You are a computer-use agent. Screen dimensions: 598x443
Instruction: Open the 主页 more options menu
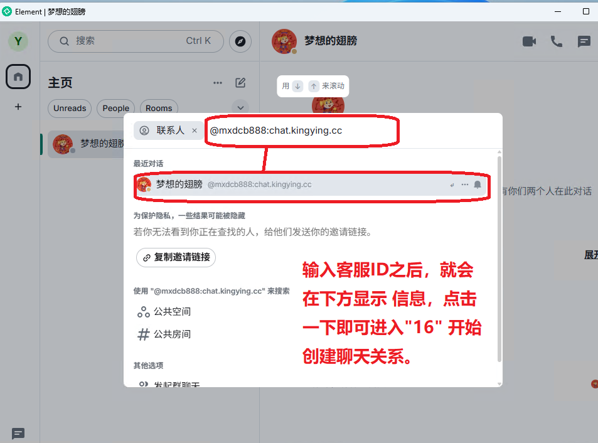[x=218, y=83]
